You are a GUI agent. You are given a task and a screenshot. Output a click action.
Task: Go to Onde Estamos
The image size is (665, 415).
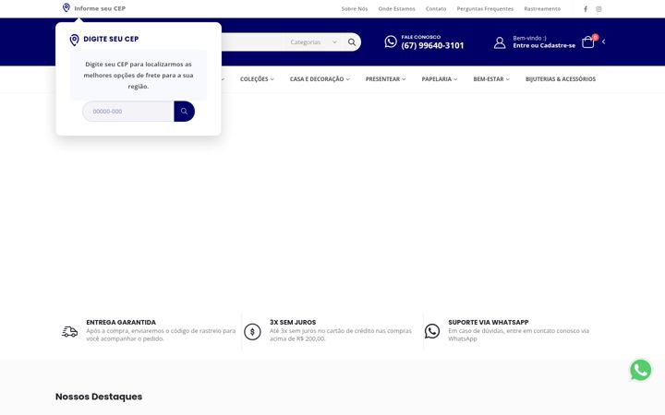pyautogui.click(x=396, y=9)
